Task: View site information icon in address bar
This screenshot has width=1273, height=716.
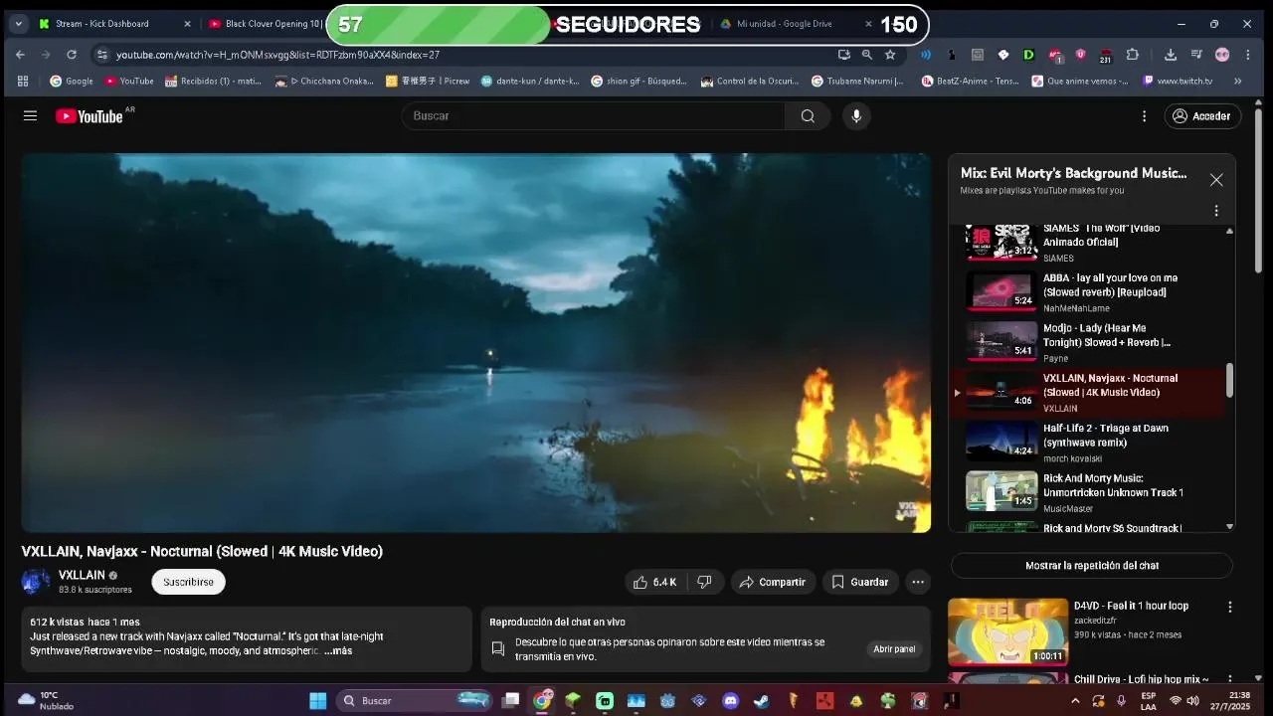Action: (101, 55)
